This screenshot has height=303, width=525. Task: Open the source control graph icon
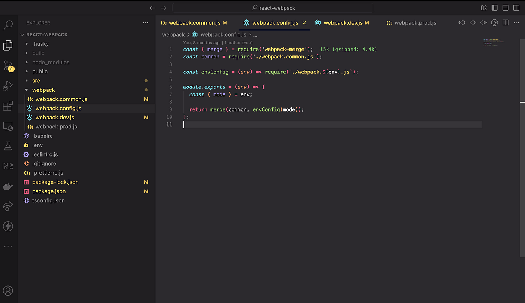(495, 22)
